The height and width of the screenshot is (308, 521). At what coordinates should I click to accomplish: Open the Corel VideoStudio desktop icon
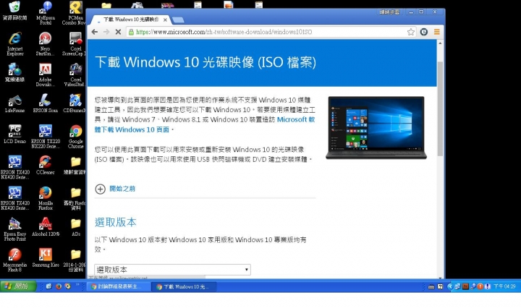click(75, 74)
